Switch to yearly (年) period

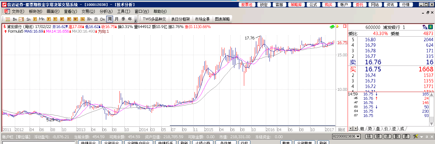pos(130,19)
